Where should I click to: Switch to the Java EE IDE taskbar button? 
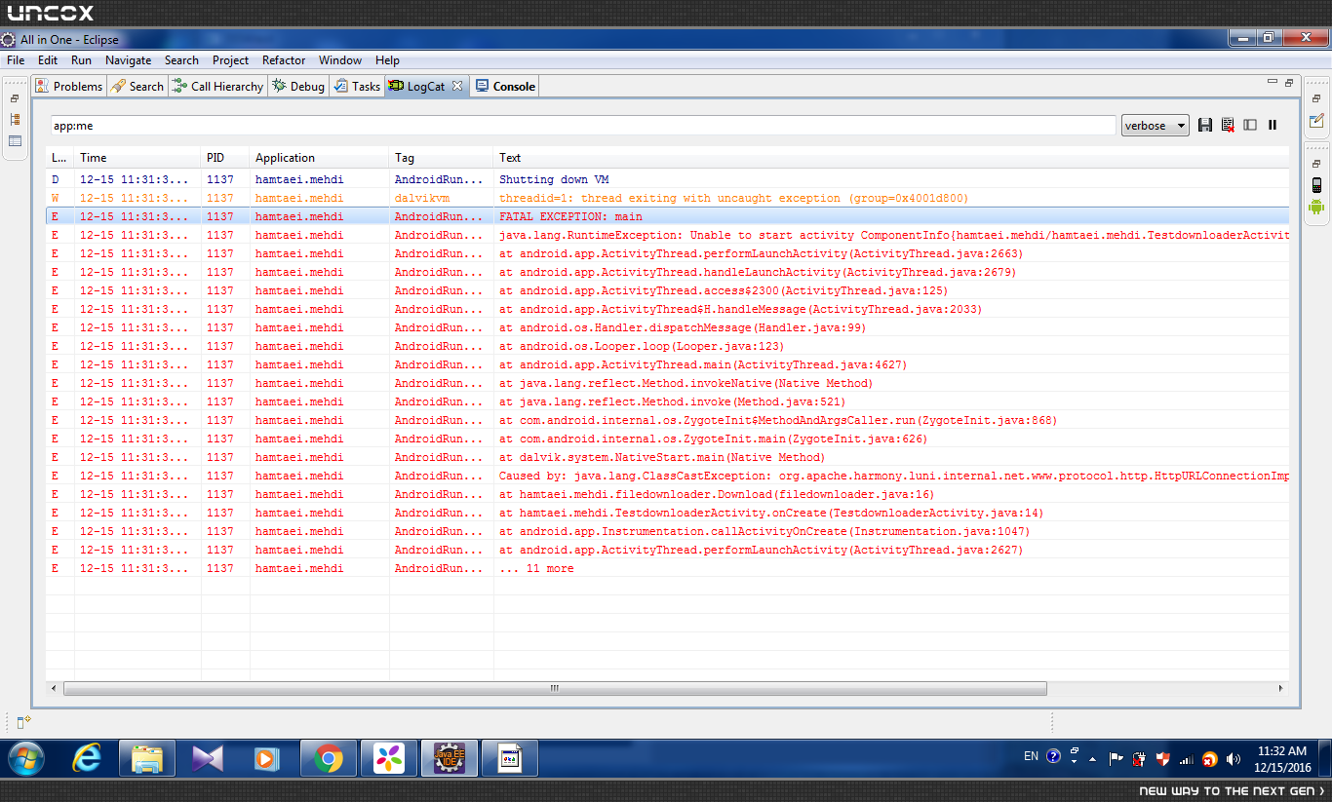(x=450, y=757)
